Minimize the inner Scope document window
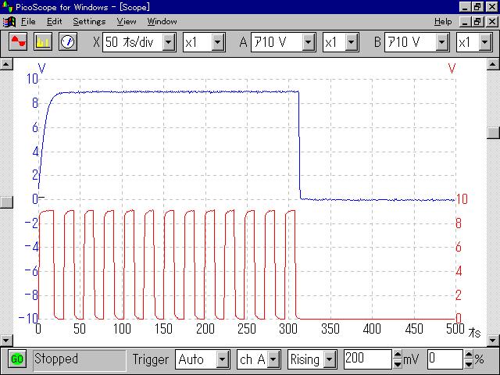This screenshot has width=500, height=375. tap(465, 22)
